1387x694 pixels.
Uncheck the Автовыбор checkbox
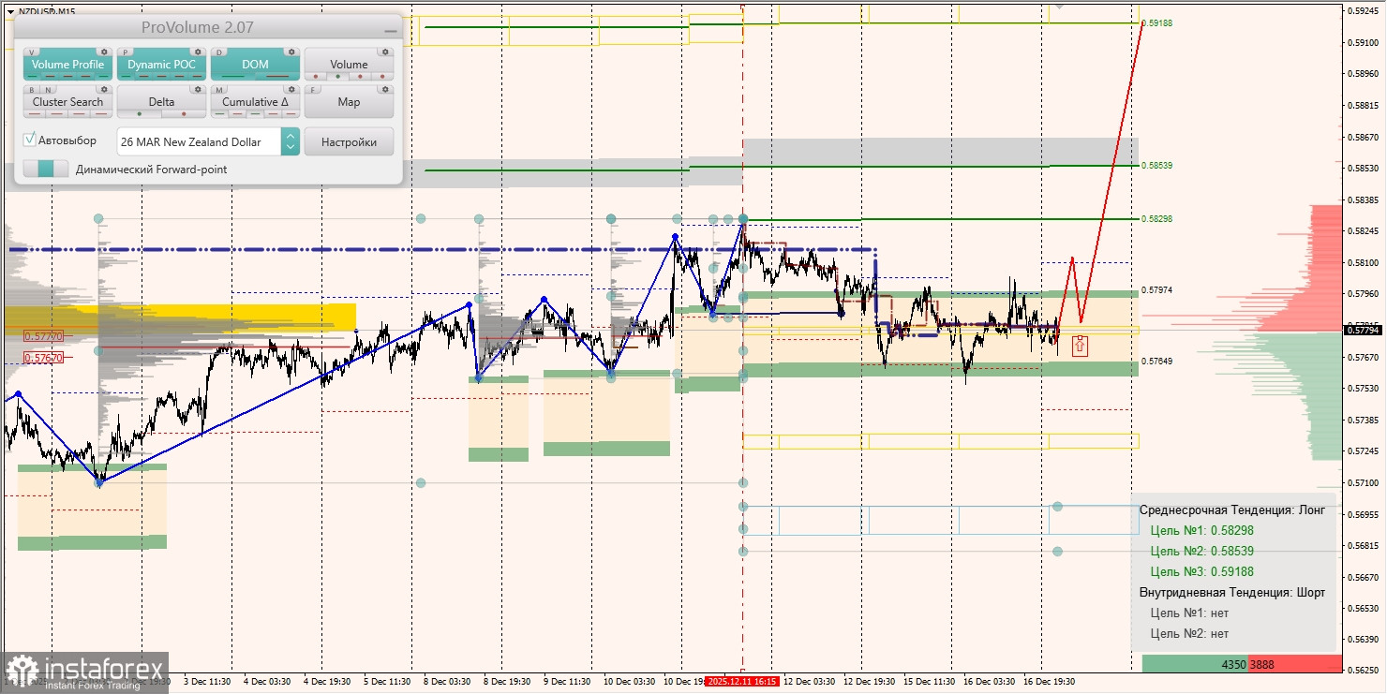coord(31,139)
